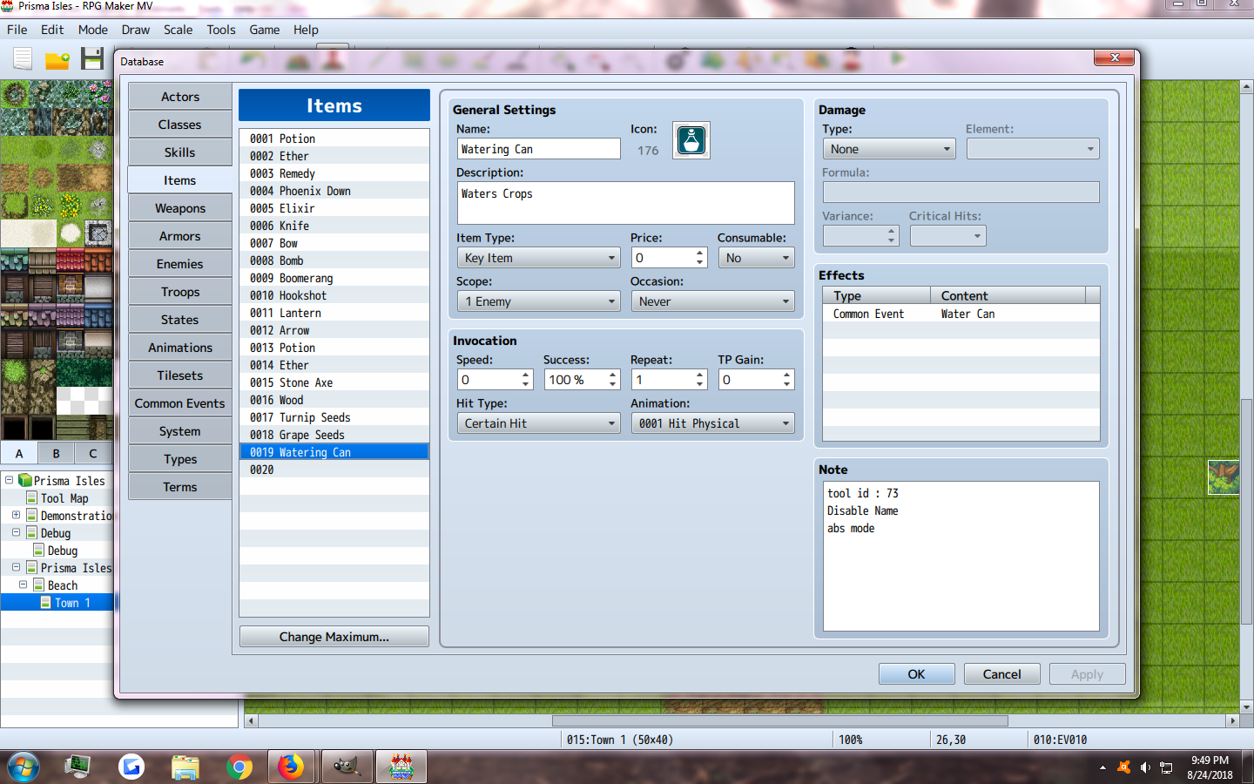Increase the Price stepper value
This screenshot has height=784, width=1254.
(x=699, y=253)
